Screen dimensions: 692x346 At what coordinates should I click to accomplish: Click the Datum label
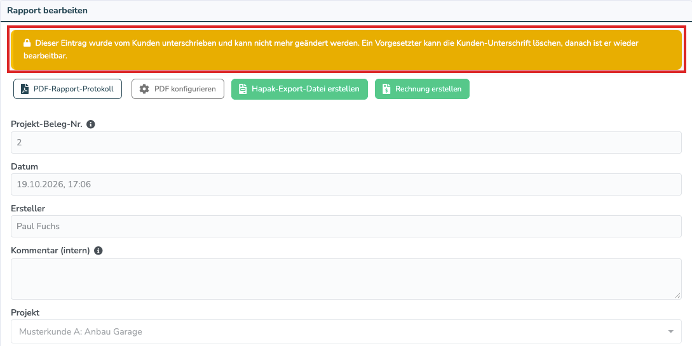tap(24, 166)
